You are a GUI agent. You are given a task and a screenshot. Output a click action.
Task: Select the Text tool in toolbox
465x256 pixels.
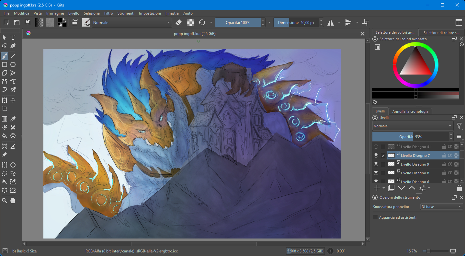click(13, 37)
